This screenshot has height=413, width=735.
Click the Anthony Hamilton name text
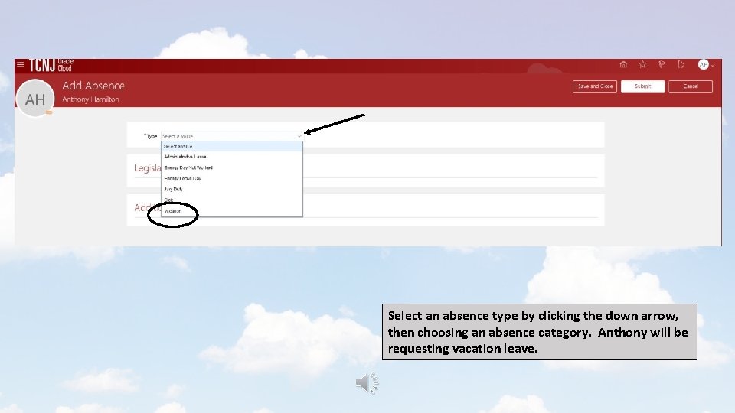click(90, 99)
